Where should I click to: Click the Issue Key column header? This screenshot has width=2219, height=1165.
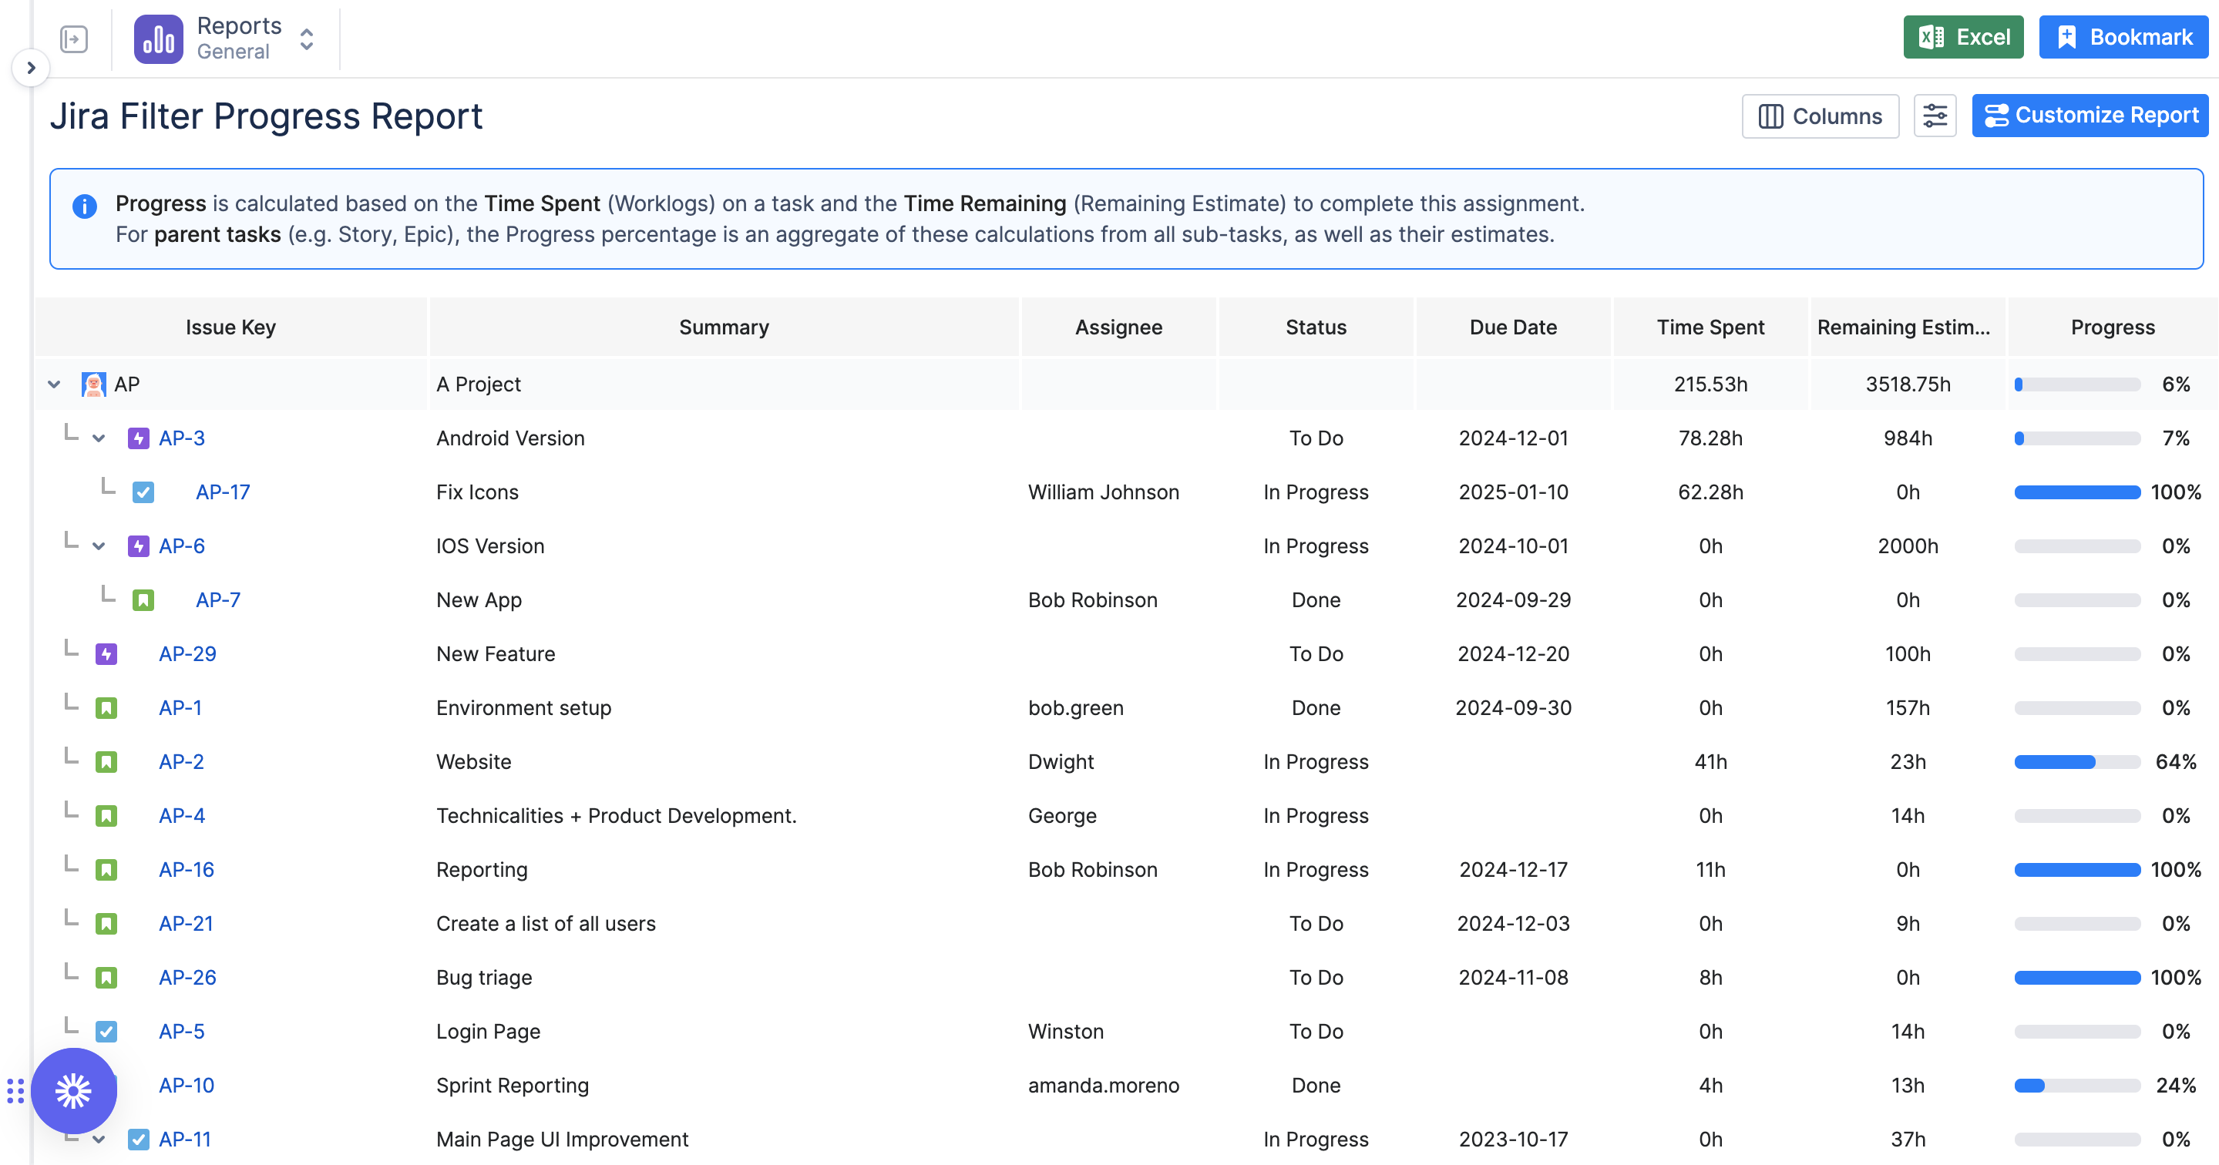coord(231,327)
